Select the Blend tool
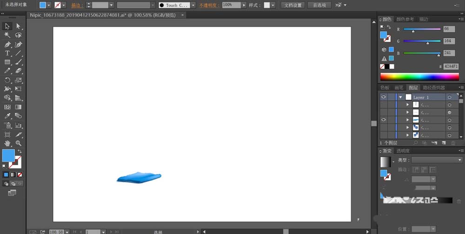 pos(19,116)
